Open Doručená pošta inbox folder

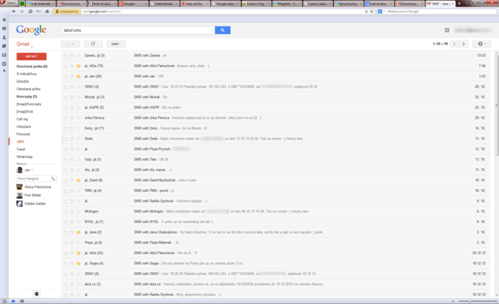point(32,66)
